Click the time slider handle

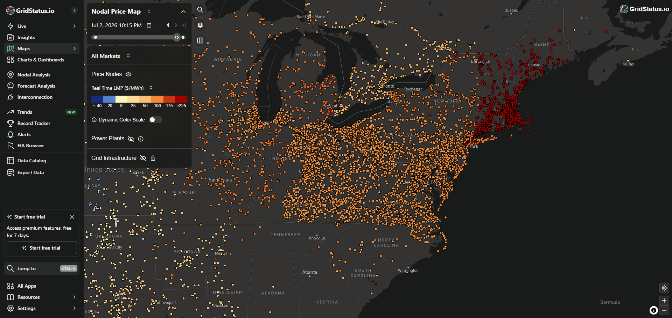point(177,37)
